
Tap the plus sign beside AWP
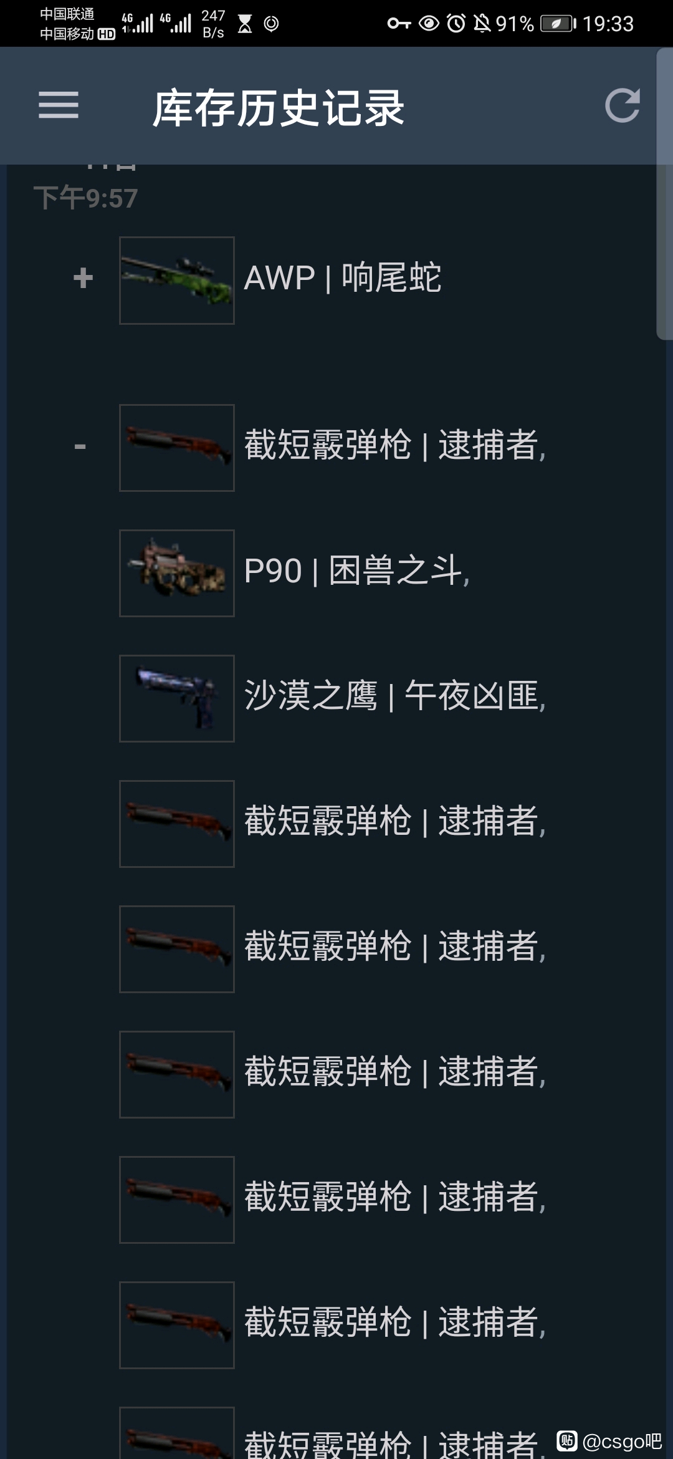pos(83,277)
